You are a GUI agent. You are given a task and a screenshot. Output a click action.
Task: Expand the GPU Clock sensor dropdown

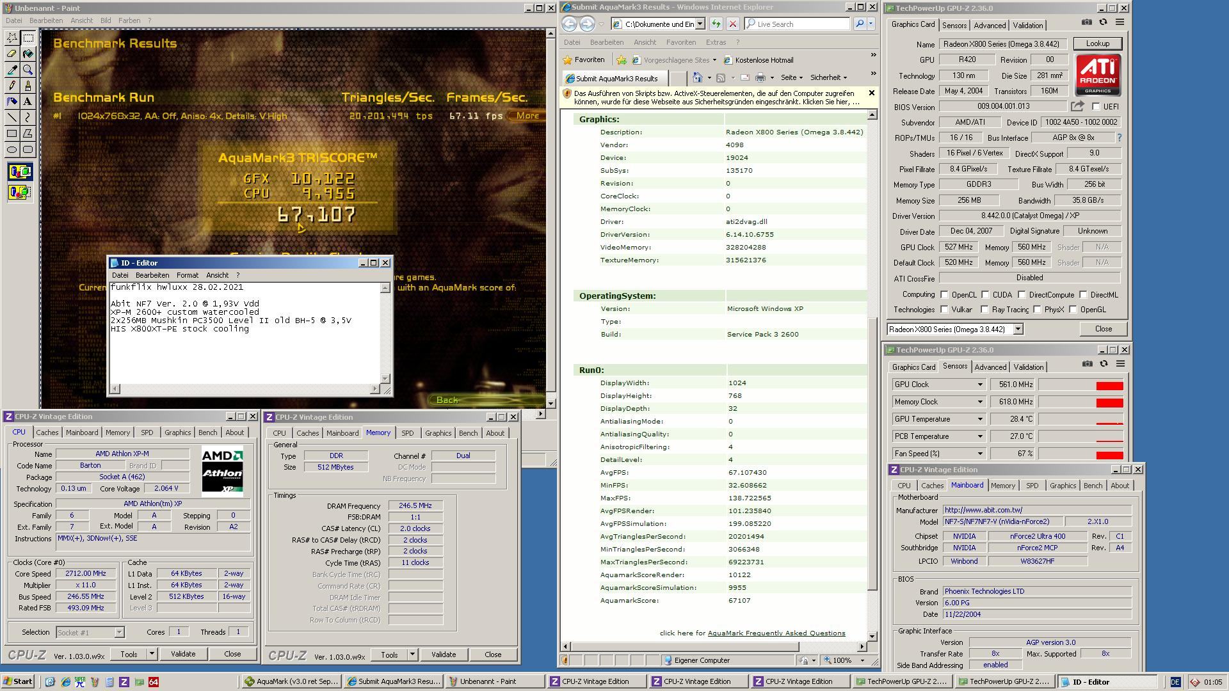pos(979,385)
